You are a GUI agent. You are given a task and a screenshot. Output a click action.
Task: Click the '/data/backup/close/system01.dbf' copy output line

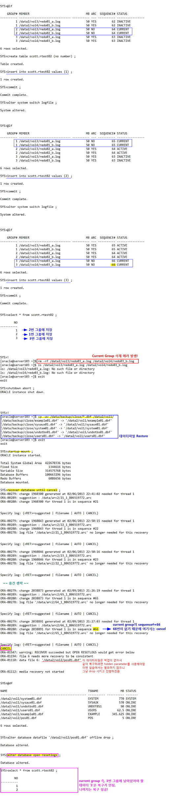click(55, 429)
